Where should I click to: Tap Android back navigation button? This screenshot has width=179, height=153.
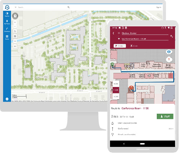coord(124,144)
